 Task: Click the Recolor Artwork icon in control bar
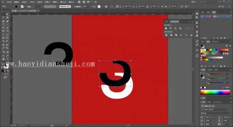pyautogui.click(x=106, y=7)
